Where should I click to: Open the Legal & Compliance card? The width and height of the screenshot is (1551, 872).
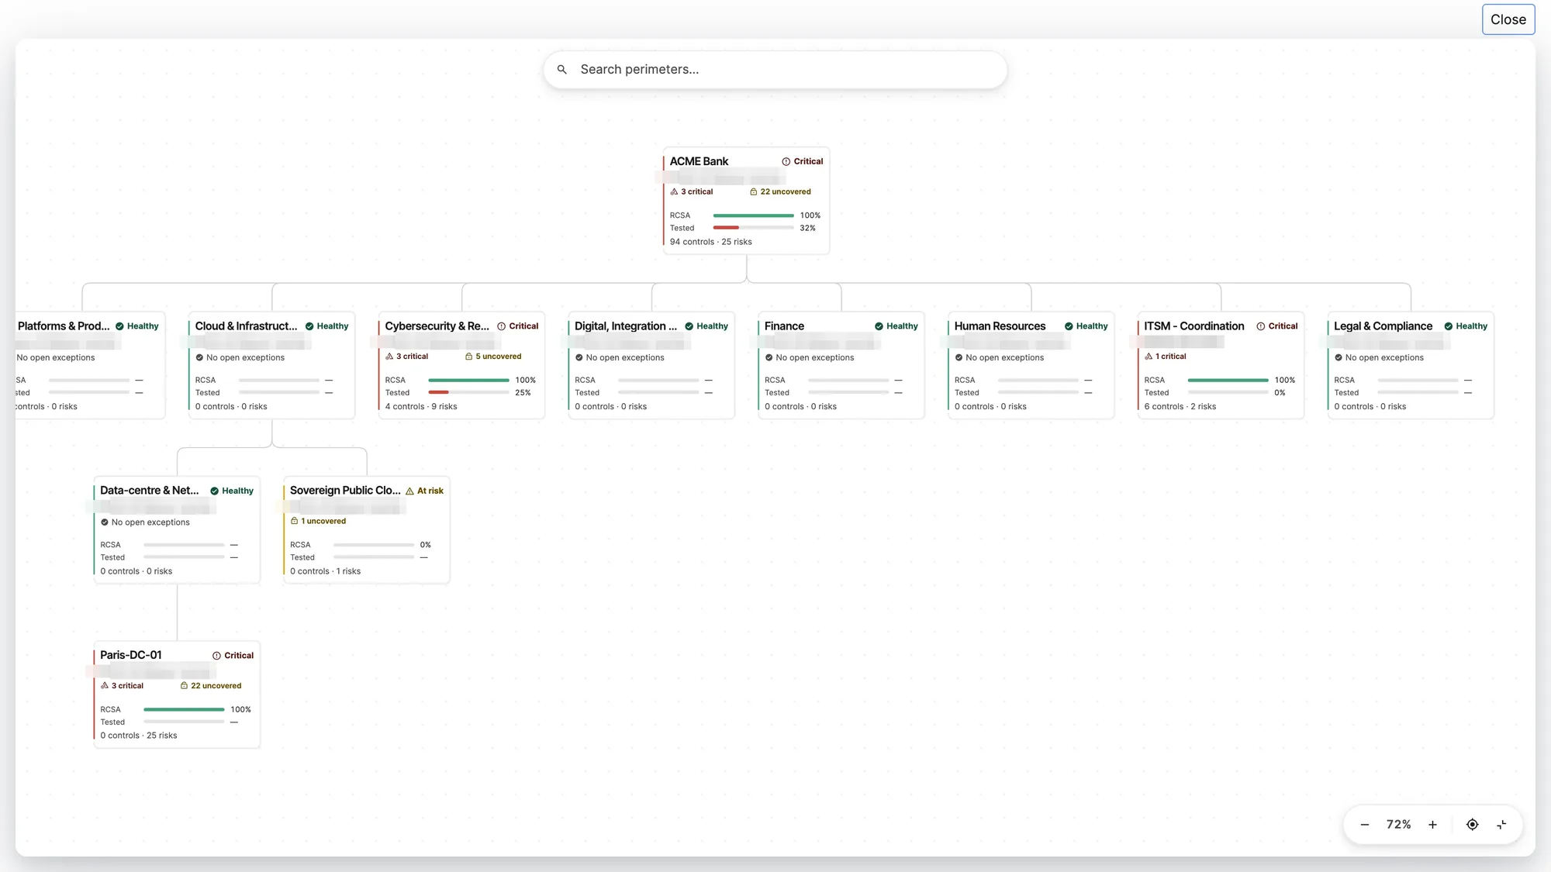(x=1411, y=365)
